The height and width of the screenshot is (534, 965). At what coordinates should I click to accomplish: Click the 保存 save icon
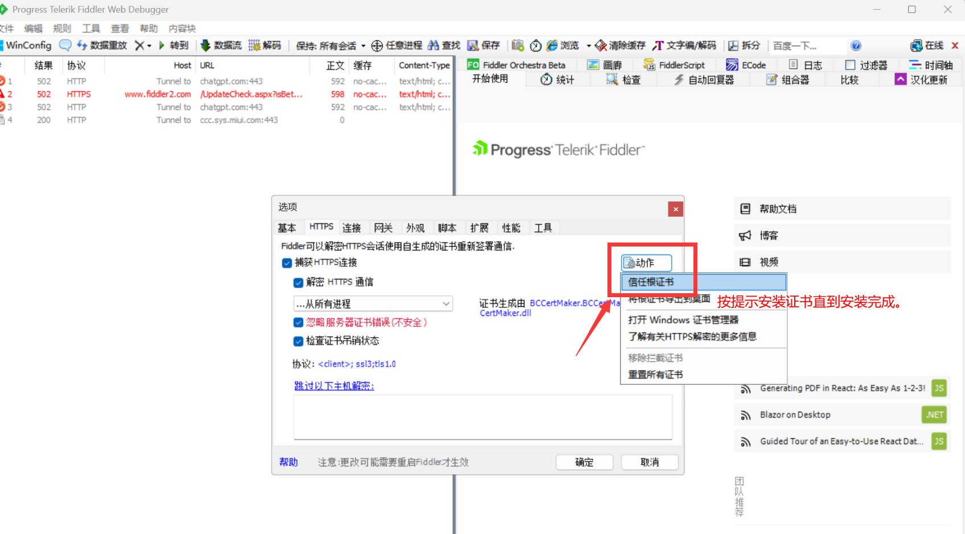point(473,45)
